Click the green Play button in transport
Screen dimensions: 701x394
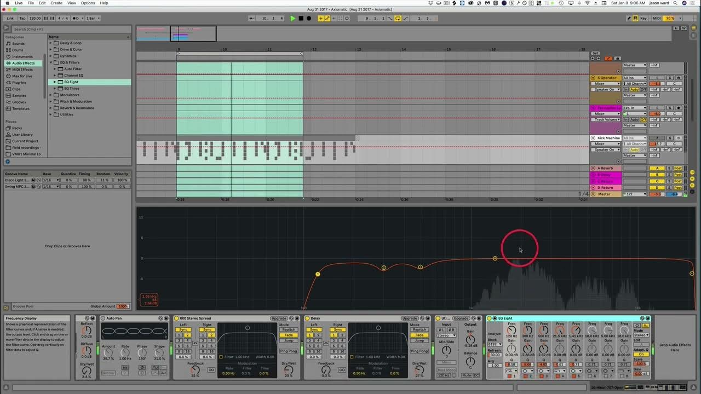point(292,18)
